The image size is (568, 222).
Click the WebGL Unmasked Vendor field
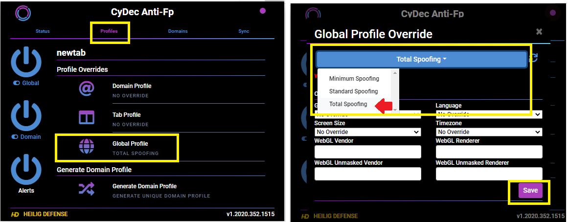coord(368,174)
